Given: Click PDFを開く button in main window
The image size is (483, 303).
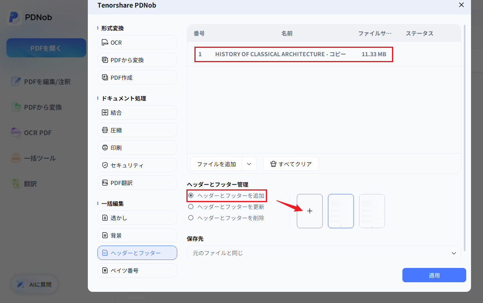Looking at the screenshot, I should (46, 48).
